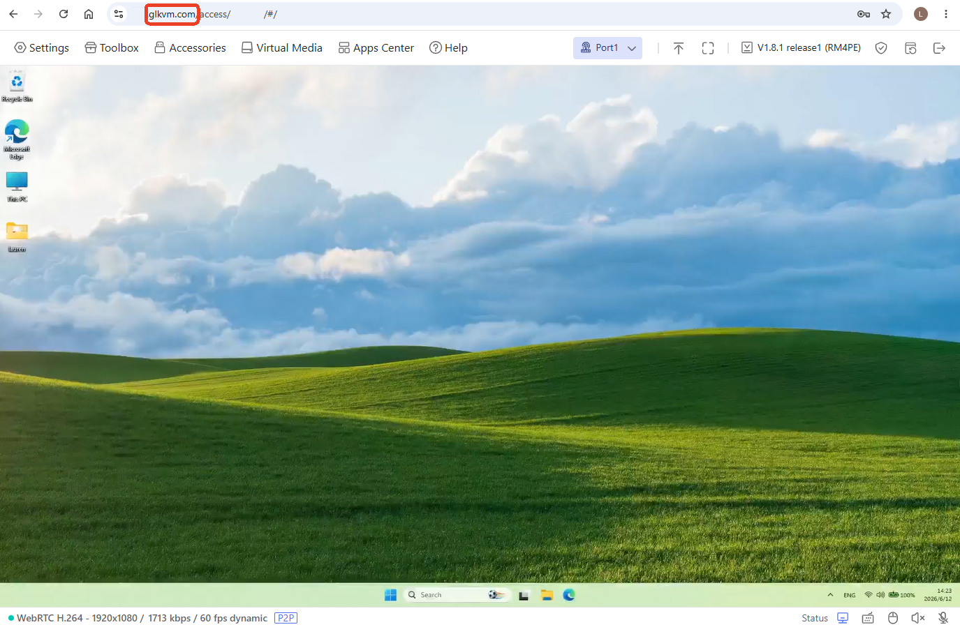Image resolution: width=960 pixels, height=627 pixels.
Task: Enter fullscreen mode icon
Action: coord(708,47)
